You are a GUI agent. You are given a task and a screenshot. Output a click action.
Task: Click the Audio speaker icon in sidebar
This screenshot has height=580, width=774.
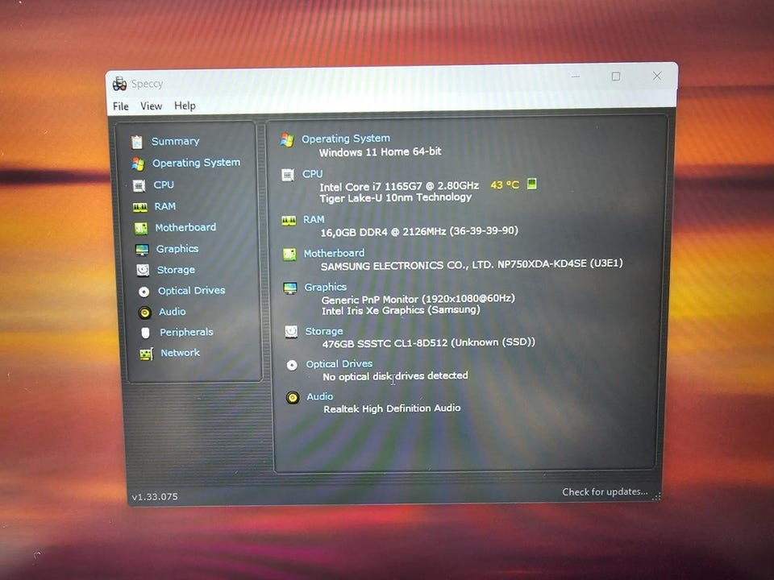(x=144, y=313)
